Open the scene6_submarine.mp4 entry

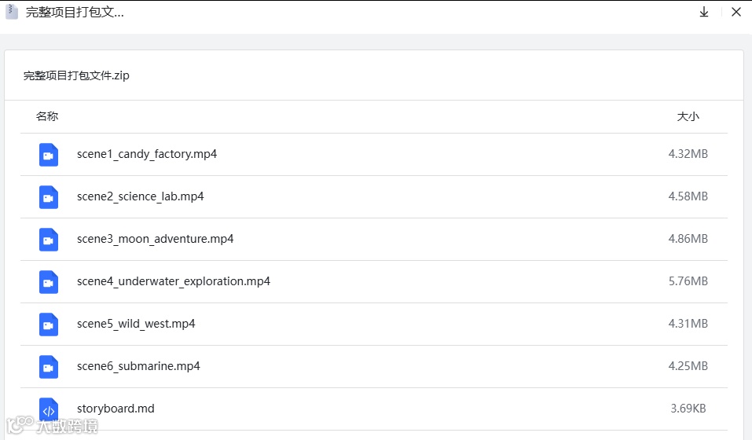138,366
